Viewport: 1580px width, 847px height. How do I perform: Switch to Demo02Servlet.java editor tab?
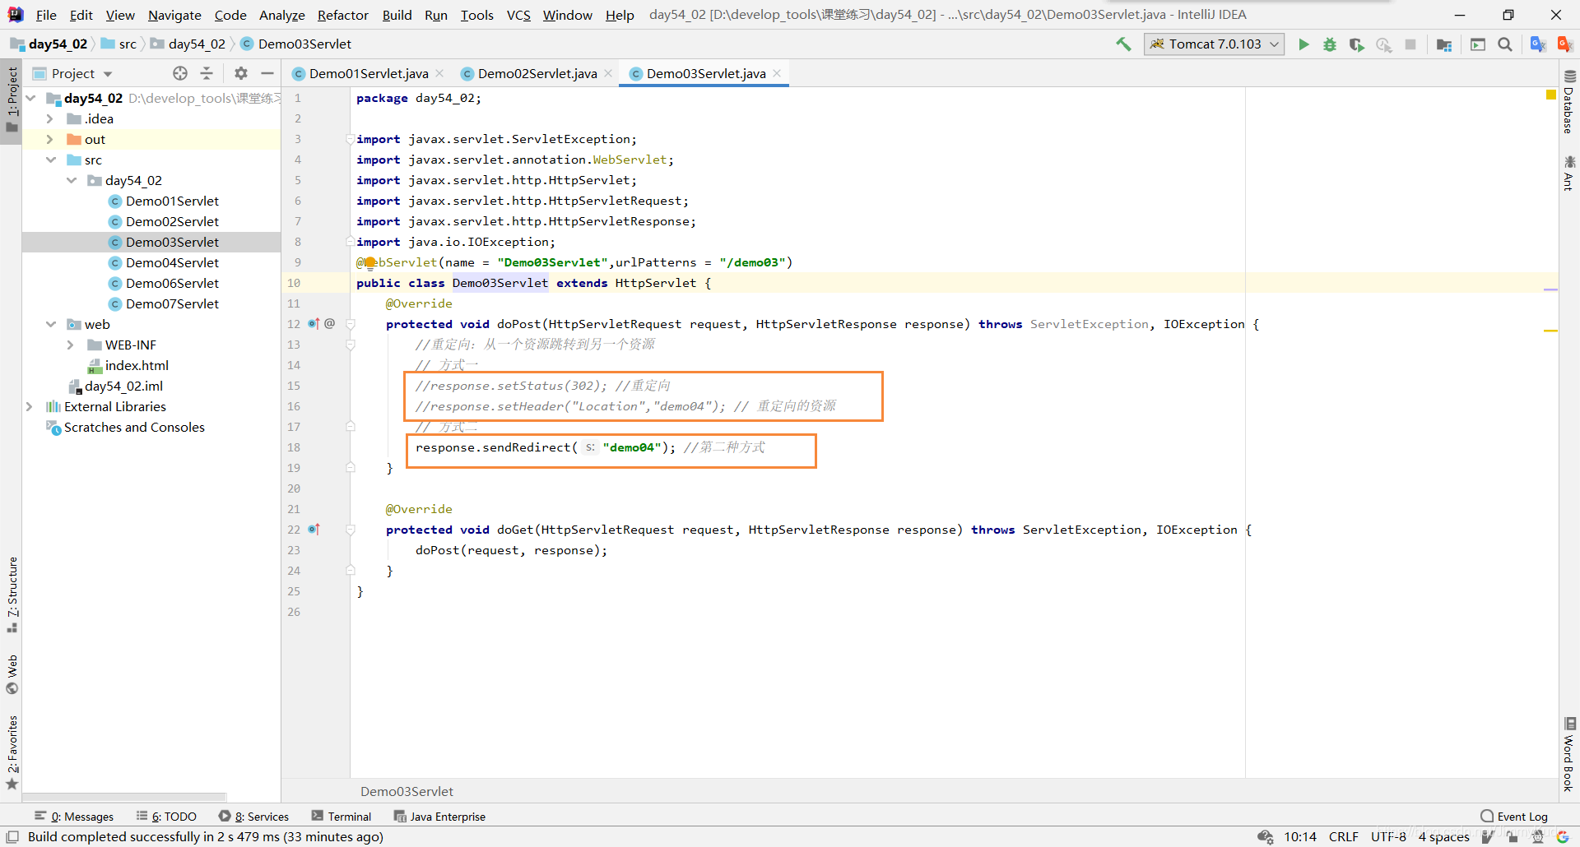coord(537,73)
